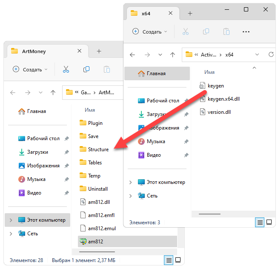The image size is (278, 268).
Task: Add new tab in x64 window
Action: click(190, 14)
